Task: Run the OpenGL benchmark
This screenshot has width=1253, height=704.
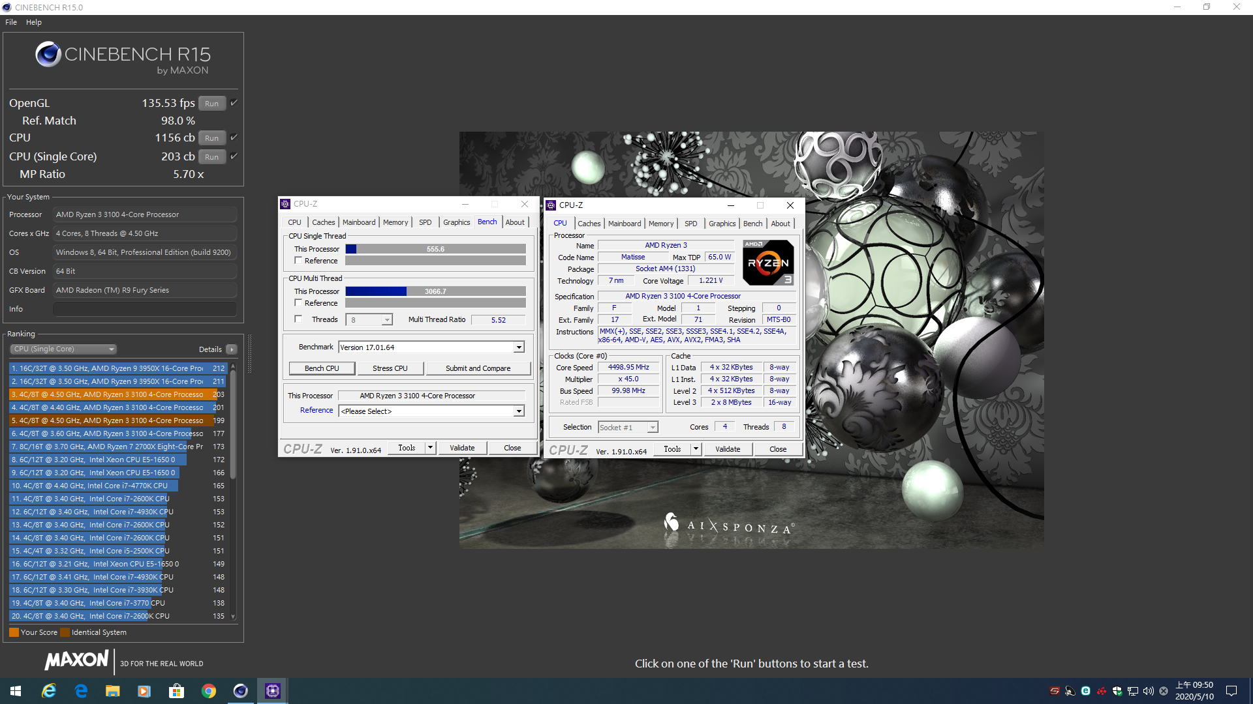Action: point(211,104)
